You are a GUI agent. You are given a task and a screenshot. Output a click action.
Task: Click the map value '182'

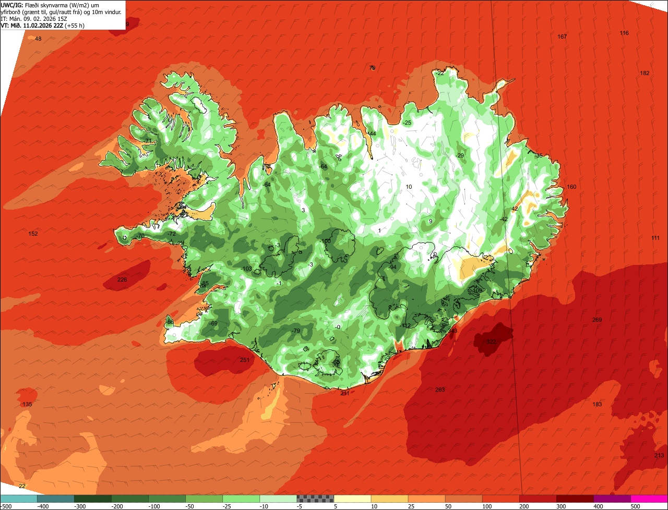pyautogui.click(x=645, y=73)
